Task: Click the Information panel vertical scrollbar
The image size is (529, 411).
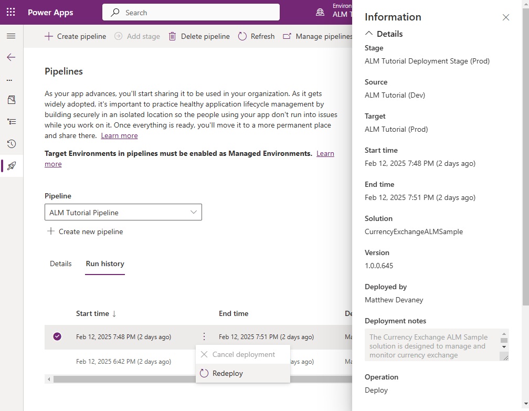Action: (x=526, y=157)
